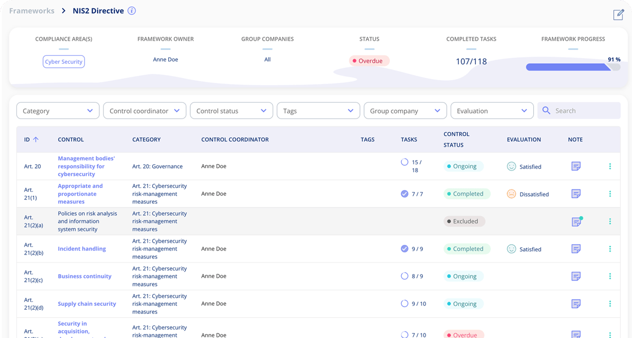This screenshot has width=632, height=338.
Task: Click the Cyber Security compliance area tag
Action: click(x=64, y=62)
